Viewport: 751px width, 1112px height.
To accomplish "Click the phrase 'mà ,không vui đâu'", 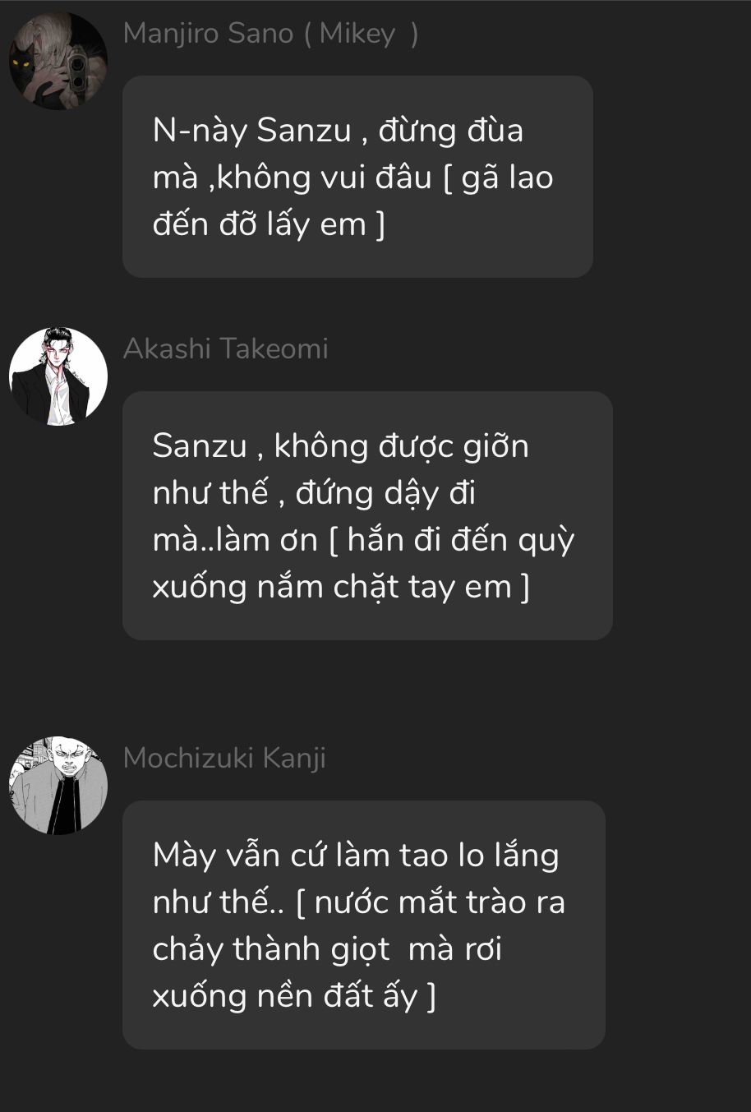I will point(293,178).
